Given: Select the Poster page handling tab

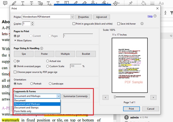Looking at the screenshot, I should (44, 54).
